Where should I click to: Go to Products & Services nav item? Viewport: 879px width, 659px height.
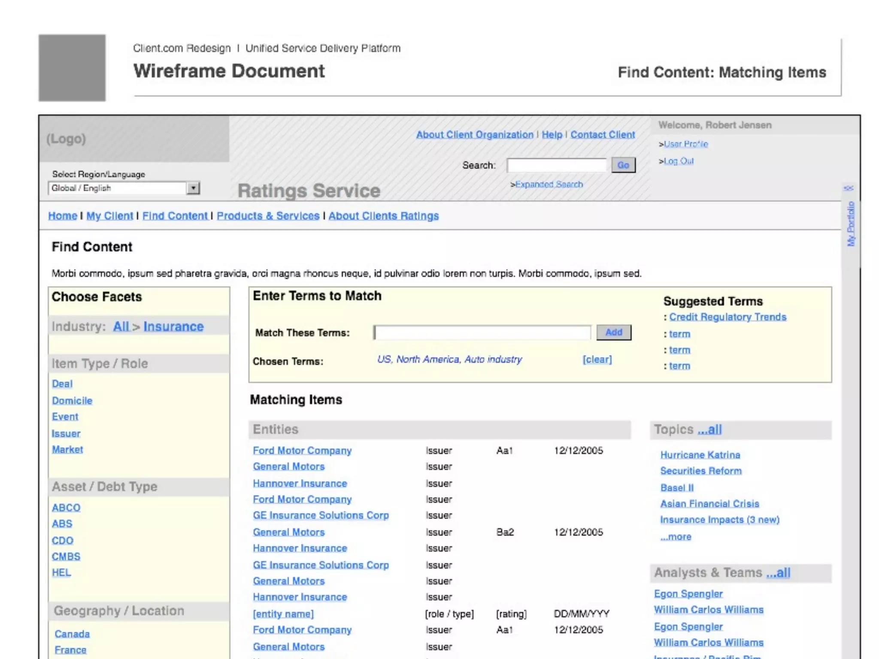click(x=268, y=216)
